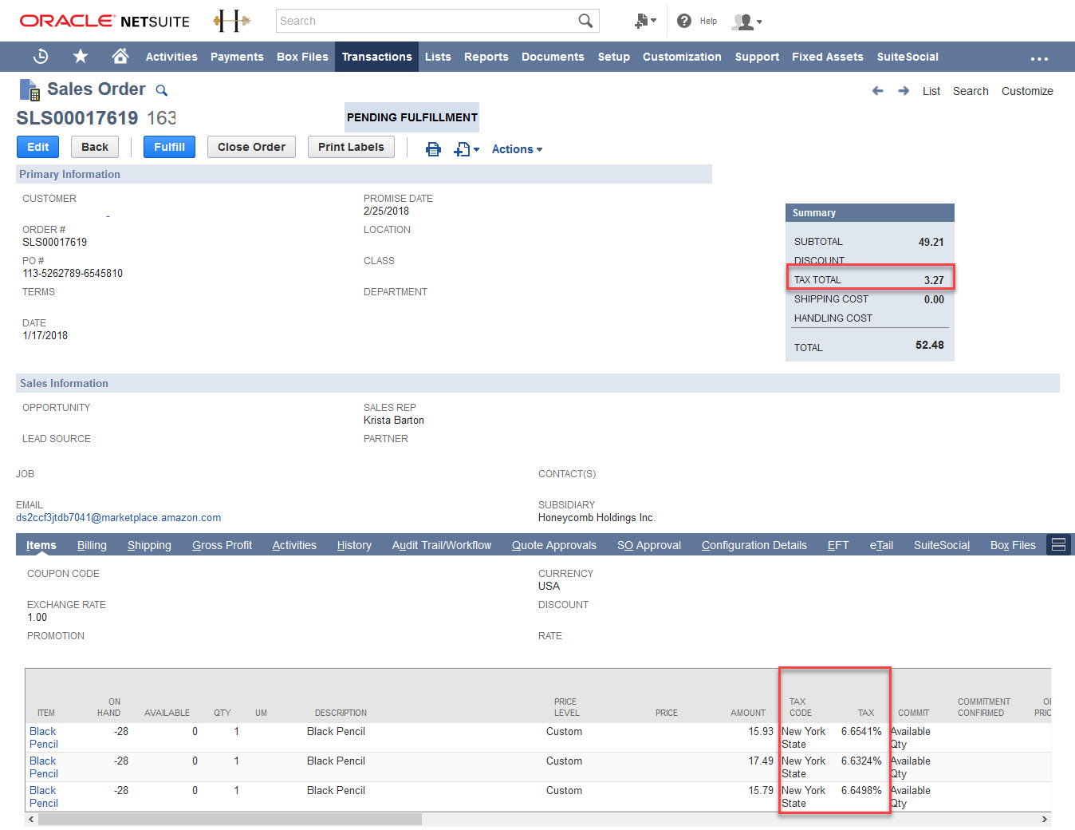Click the Print Labels button

pos(351,147)
